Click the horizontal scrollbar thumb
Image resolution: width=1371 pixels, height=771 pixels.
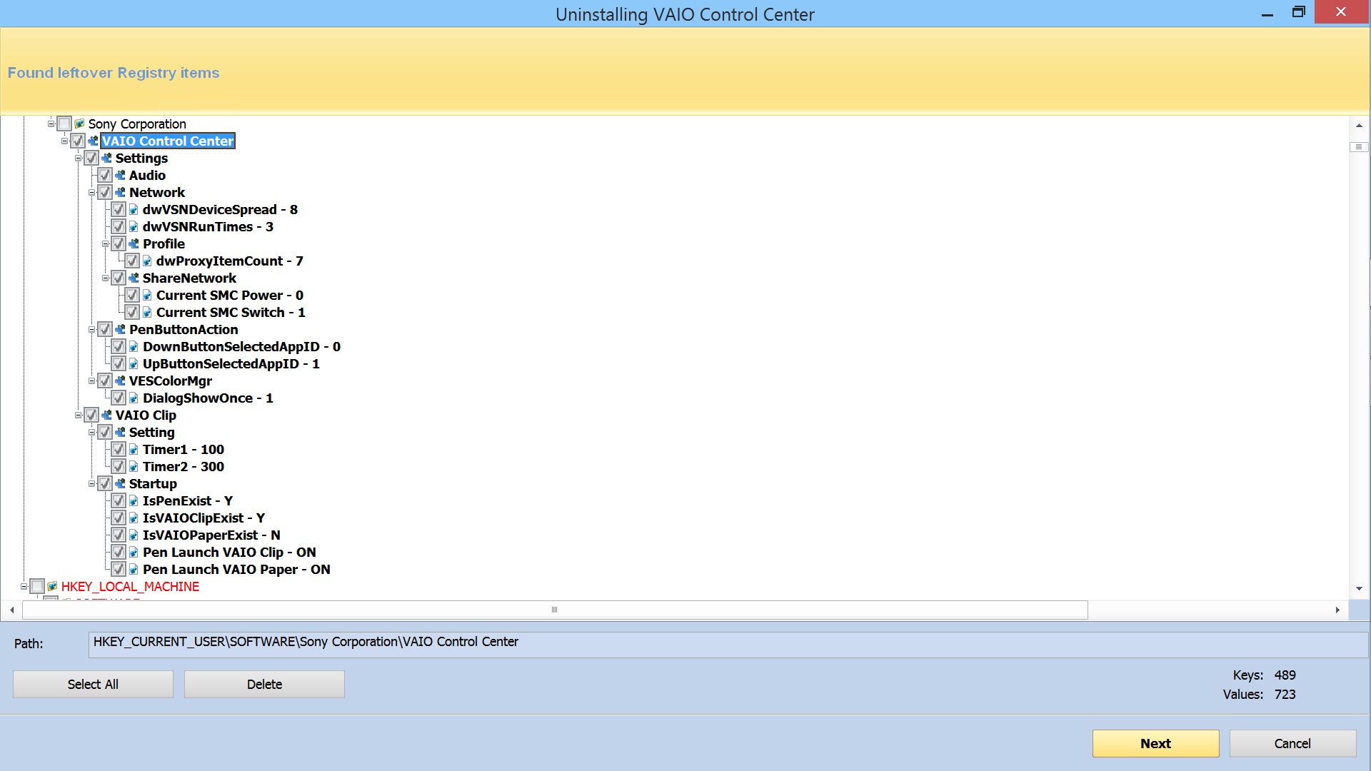coord(555,610)
